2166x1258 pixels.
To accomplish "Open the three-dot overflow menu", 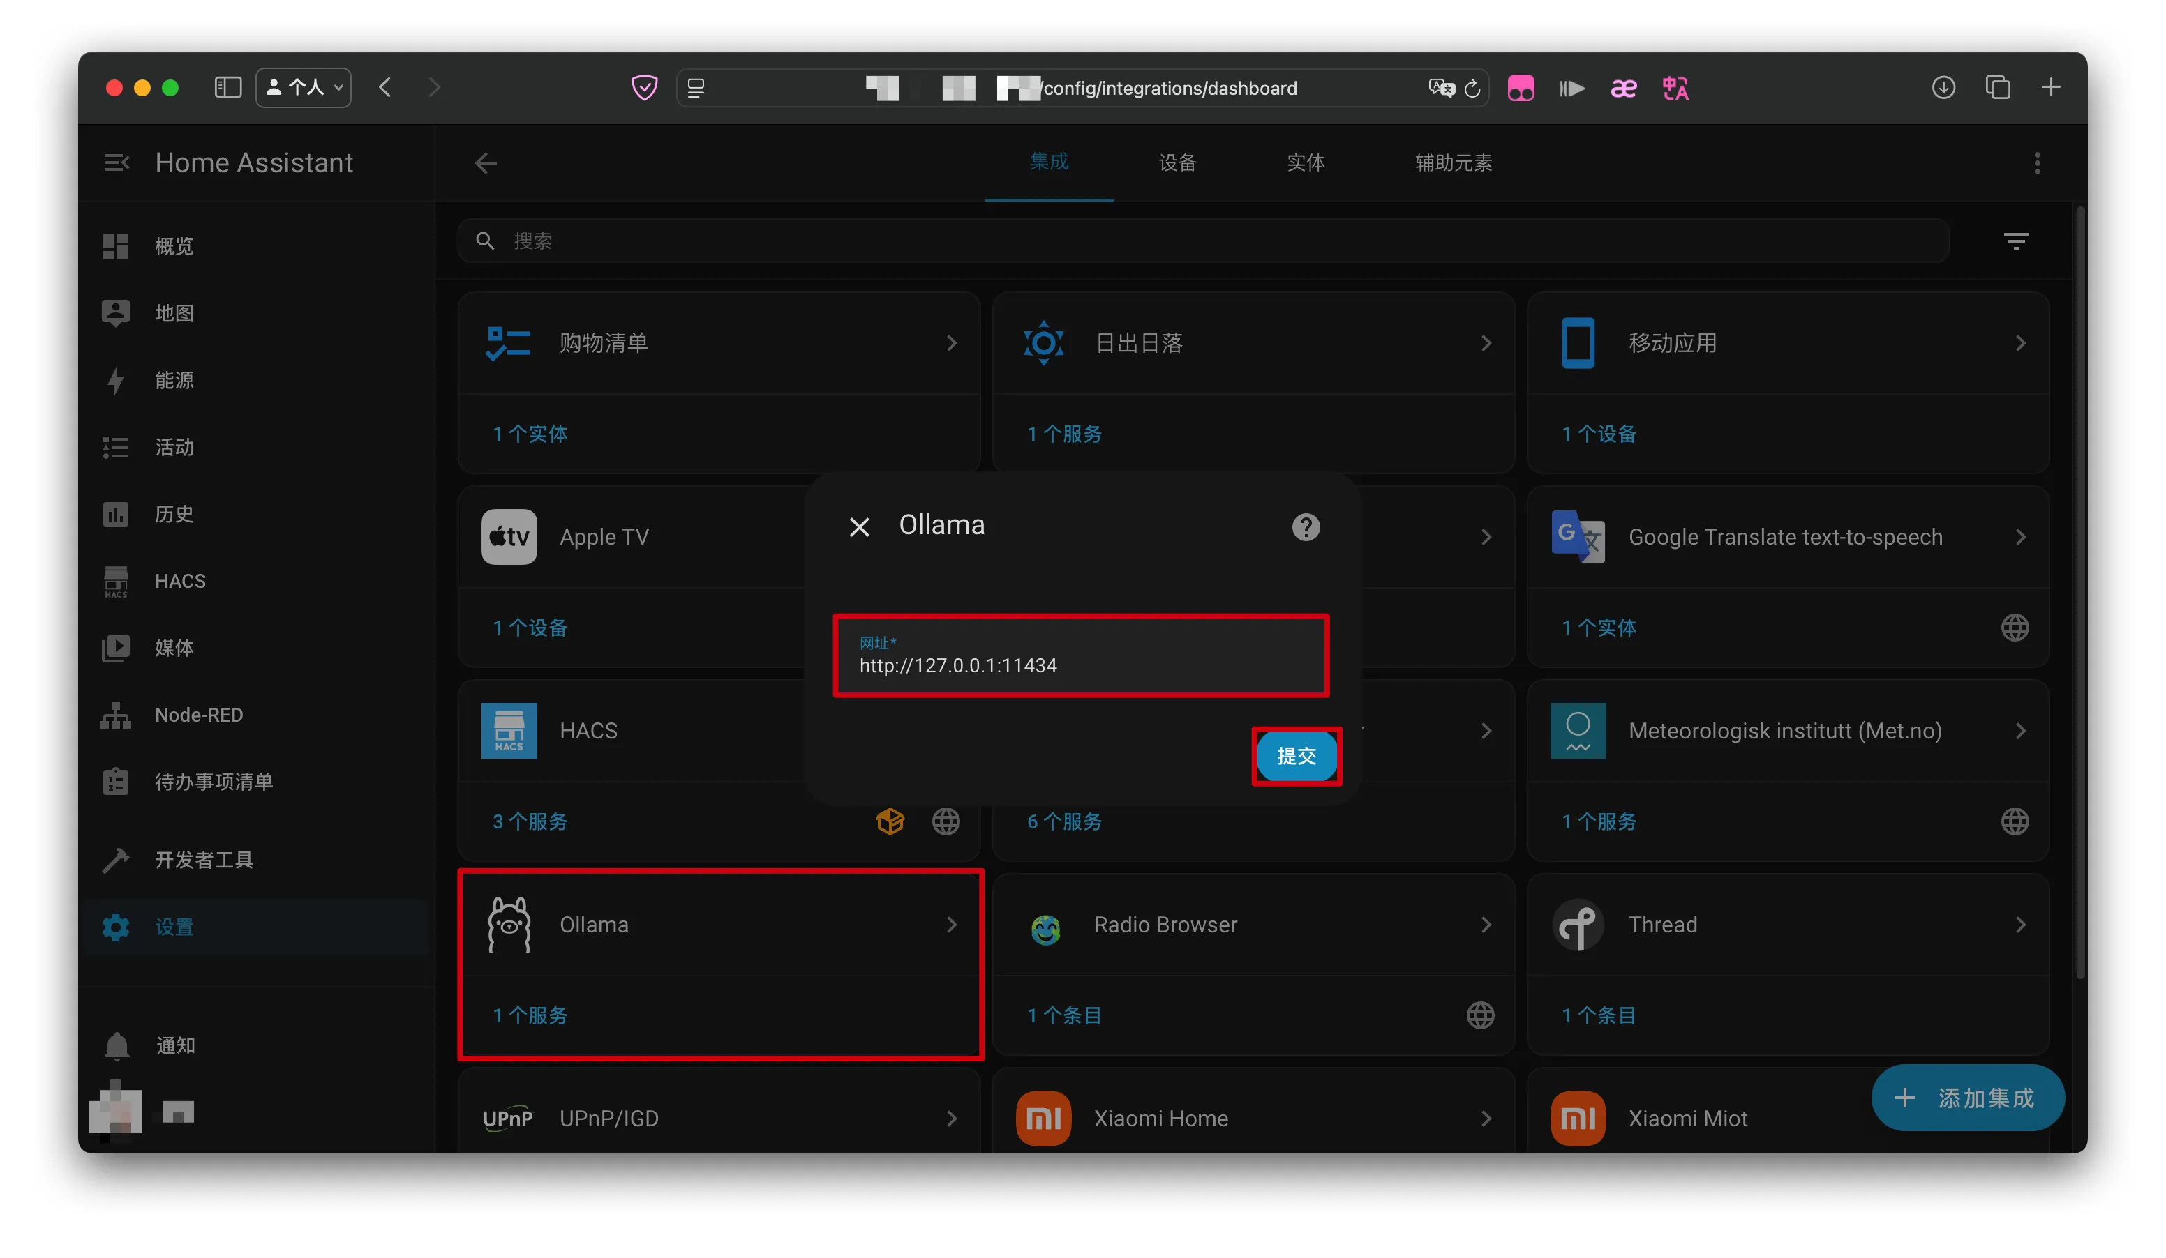I will click(x=2036, y=162).
